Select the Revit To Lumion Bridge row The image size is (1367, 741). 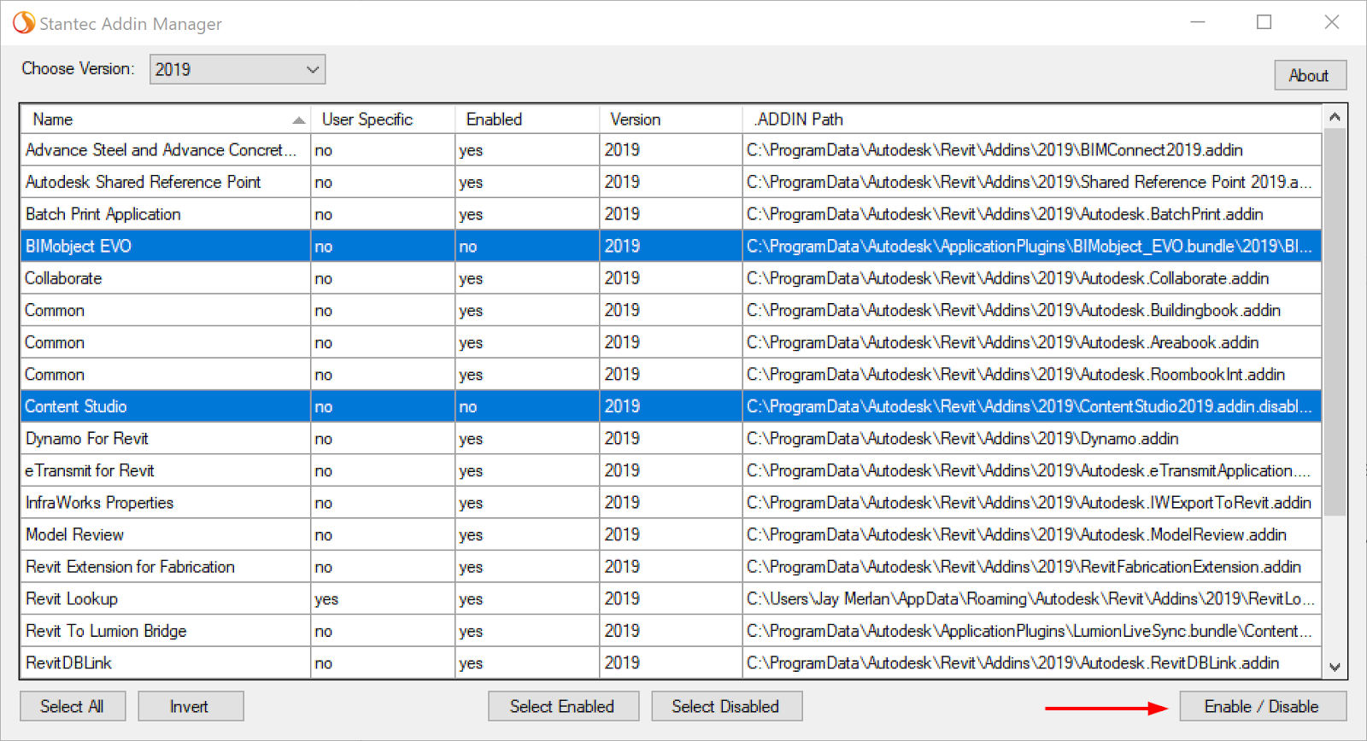[671, 631]
